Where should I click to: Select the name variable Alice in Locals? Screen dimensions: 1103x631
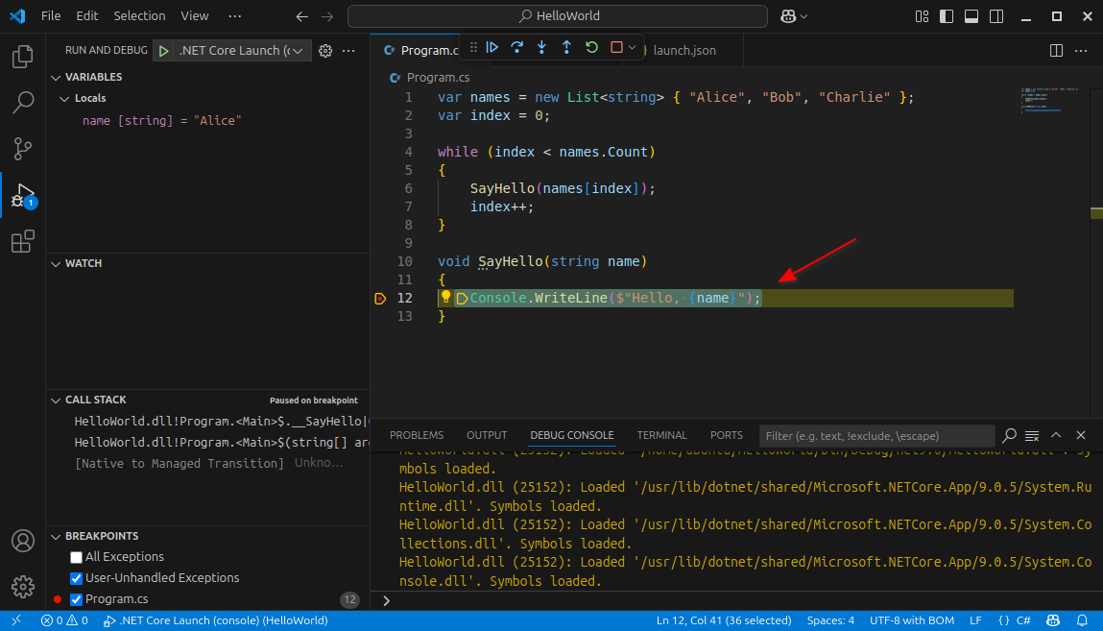coord(162,121)
